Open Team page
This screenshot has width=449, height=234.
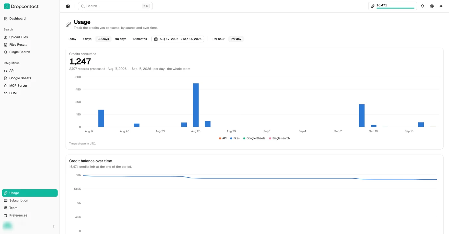pyautogui.click(x=30, y=208)
